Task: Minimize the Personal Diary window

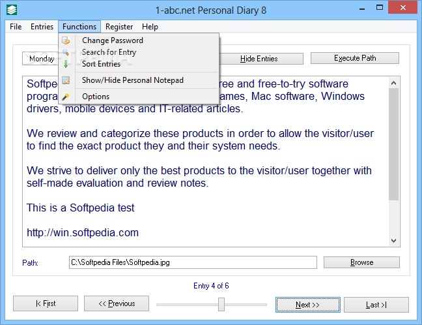Action: [362, 8]
